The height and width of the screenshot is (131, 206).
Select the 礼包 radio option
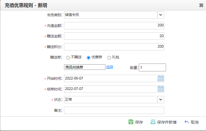point(109,58)
